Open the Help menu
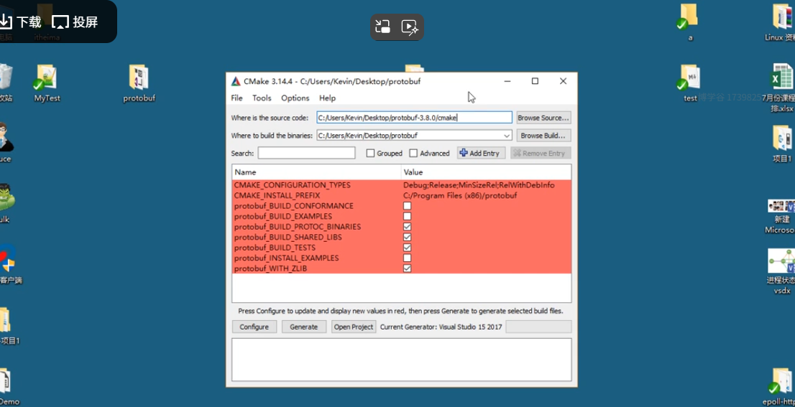This screenshot has width=795, height=407. (x=328, y=98)
